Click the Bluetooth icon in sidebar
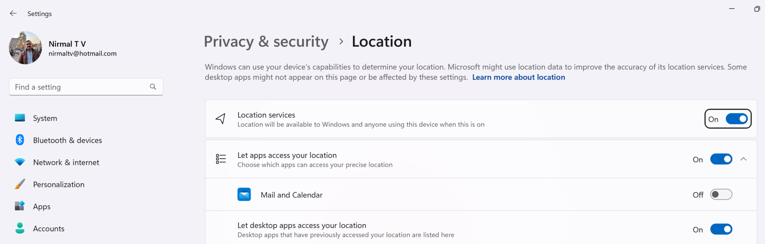 20,140
